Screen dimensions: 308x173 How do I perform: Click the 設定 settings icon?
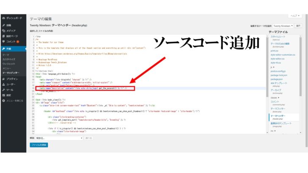click(3, 95)
